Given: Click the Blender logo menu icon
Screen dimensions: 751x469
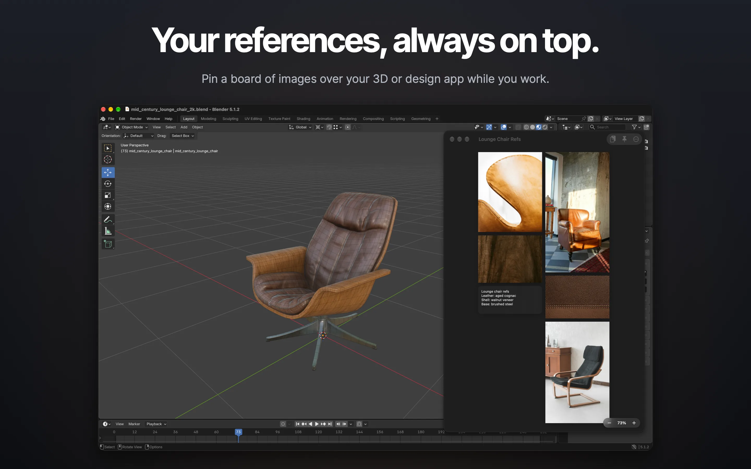Looking at the screenshot, I should pos(103,119).
